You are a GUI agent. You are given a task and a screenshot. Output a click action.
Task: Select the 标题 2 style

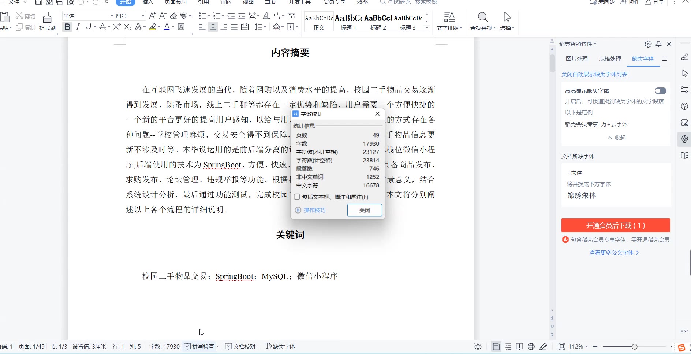click(378, 21)
